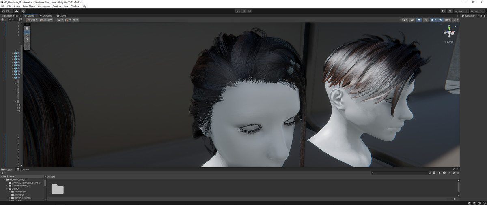Open Inspector panel kebab menu
This screenshot has width=487, height=205.
[x=484, y=16]
